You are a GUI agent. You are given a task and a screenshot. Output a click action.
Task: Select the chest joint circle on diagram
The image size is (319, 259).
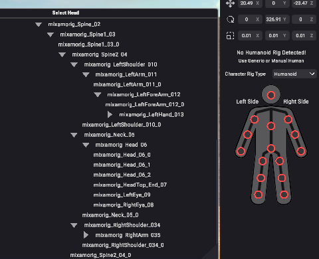271,126
